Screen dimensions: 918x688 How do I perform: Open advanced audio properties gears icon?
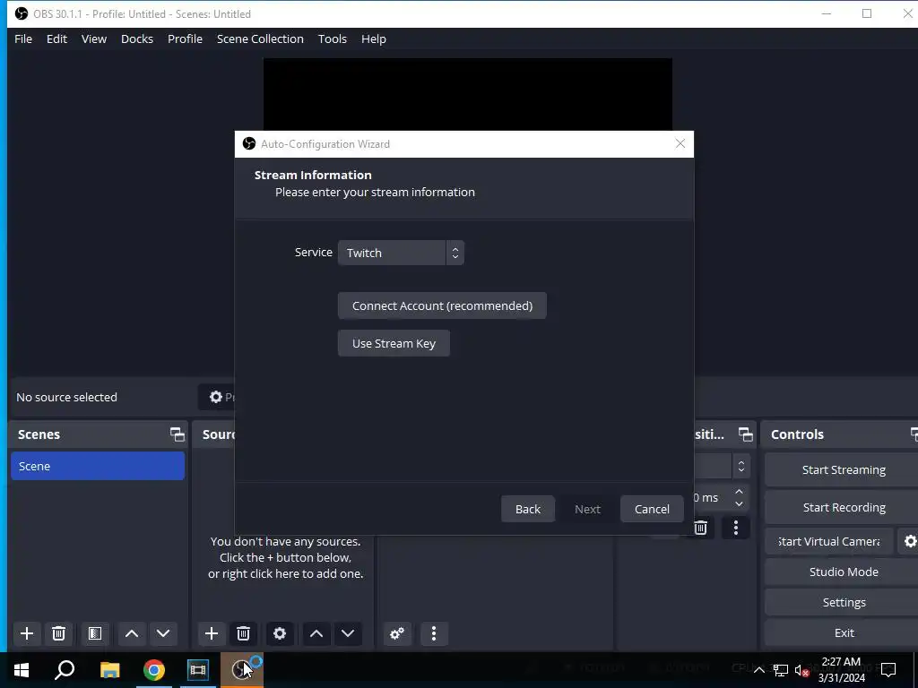pyautogui.click(x=397, y=633)
